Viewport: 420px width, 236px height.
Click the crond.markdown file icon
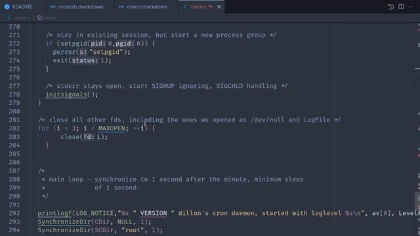pos(121,7)
